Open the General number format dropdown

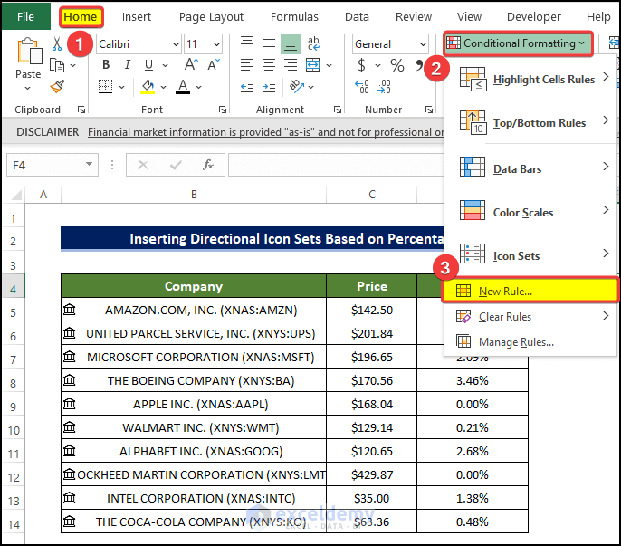click(422, 43)
